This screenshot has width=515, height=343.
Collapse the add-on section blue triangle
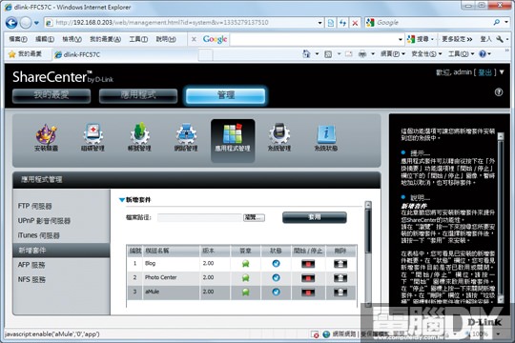(121, 200)
